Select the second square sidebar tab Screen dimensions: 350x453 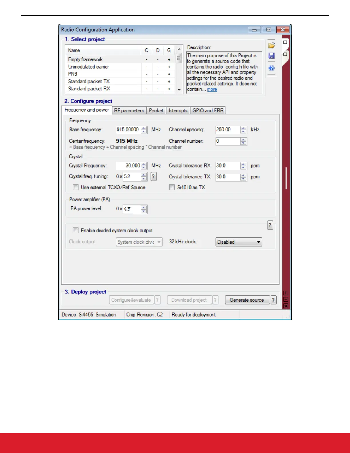pos(285,54)
